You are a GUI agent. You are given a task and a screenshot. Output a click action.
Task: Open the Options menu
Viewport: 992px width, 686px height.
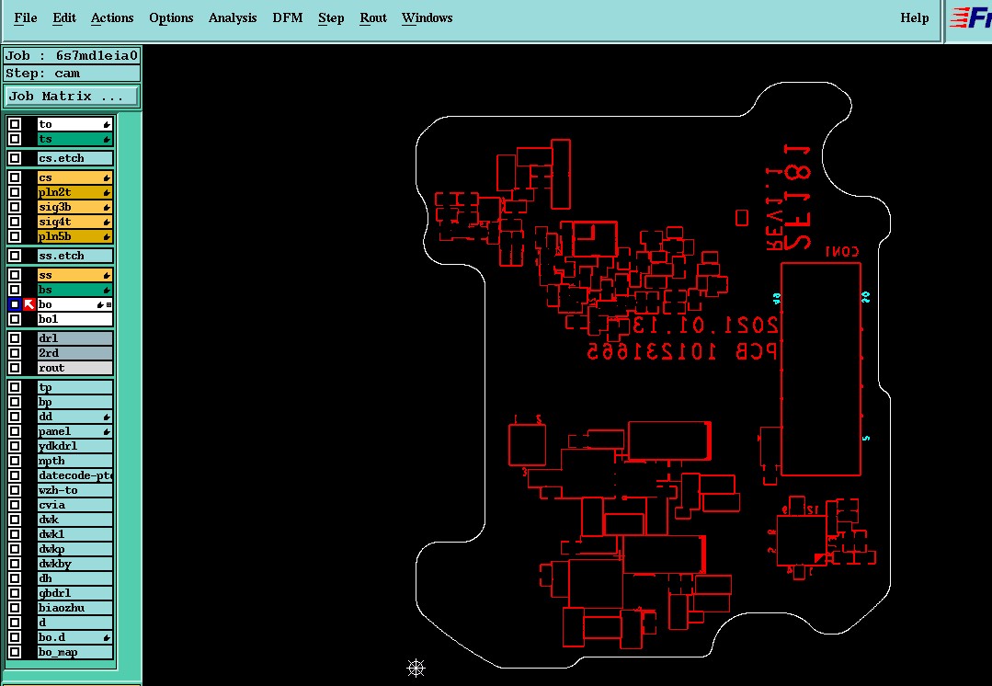coord(171,17)
